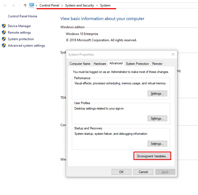
Task: Click shield icon beside Remote settings
Action: coord(4,33)
